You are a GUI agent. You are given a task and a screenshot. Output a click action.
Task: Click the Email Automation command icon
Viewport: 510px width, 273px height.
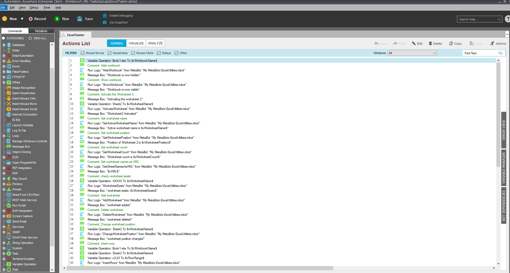[x=9, y=56]
